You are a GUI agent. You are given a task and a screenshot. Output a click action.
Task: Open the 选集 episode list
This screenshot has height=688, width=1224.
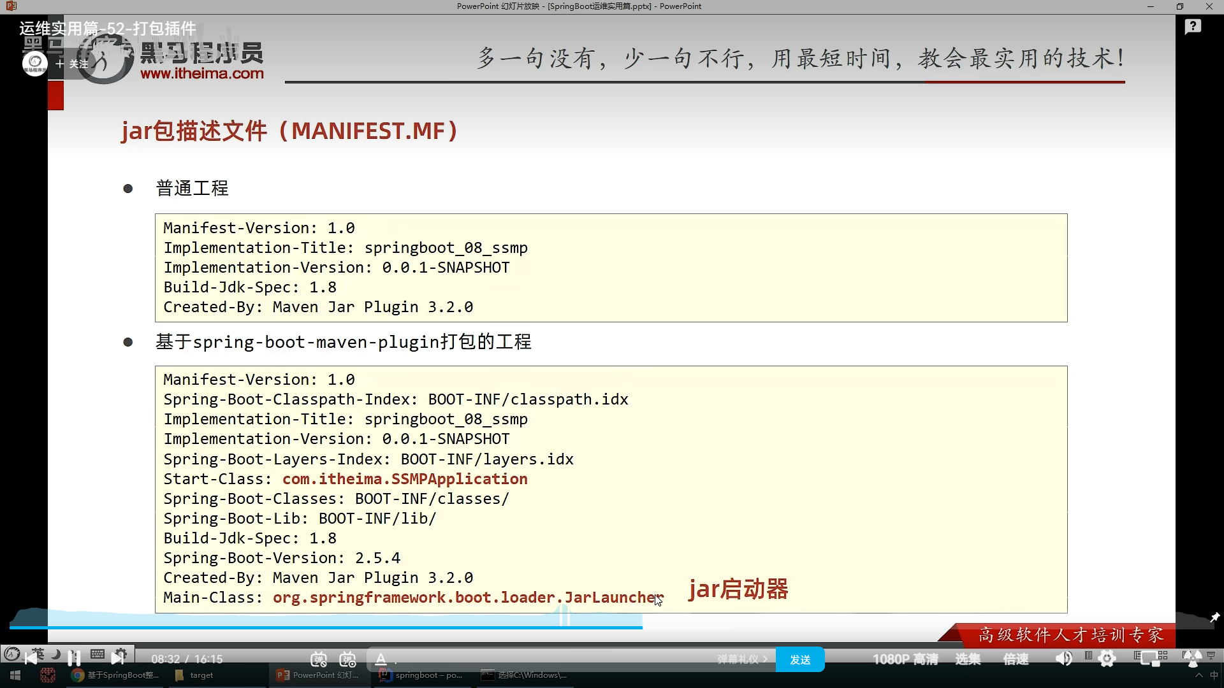tap(967, 659)
